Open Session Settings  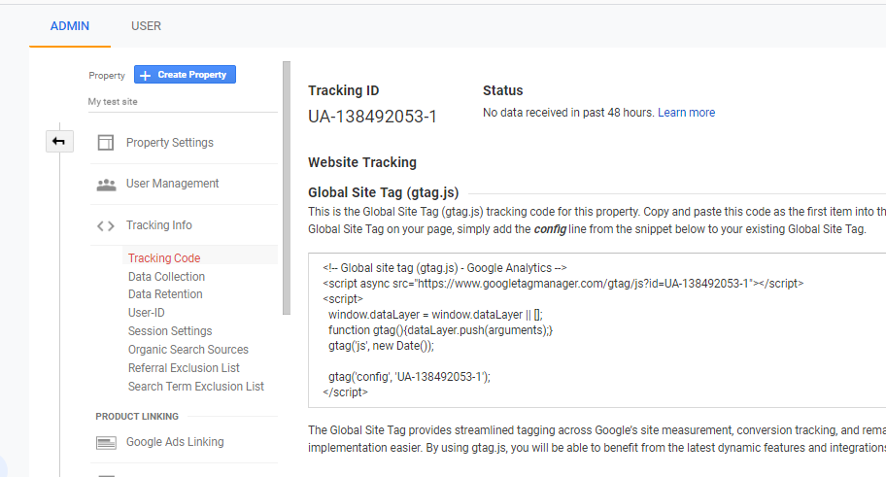(170, 330)
